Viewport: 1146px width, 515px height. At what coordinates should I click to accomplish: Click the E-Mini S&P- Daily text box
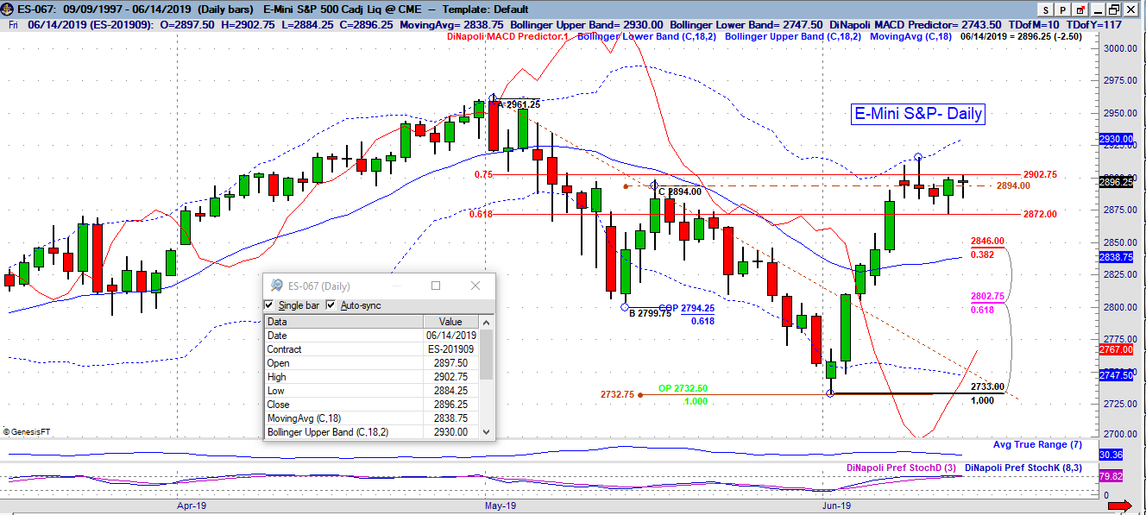(x=917, y=114)
